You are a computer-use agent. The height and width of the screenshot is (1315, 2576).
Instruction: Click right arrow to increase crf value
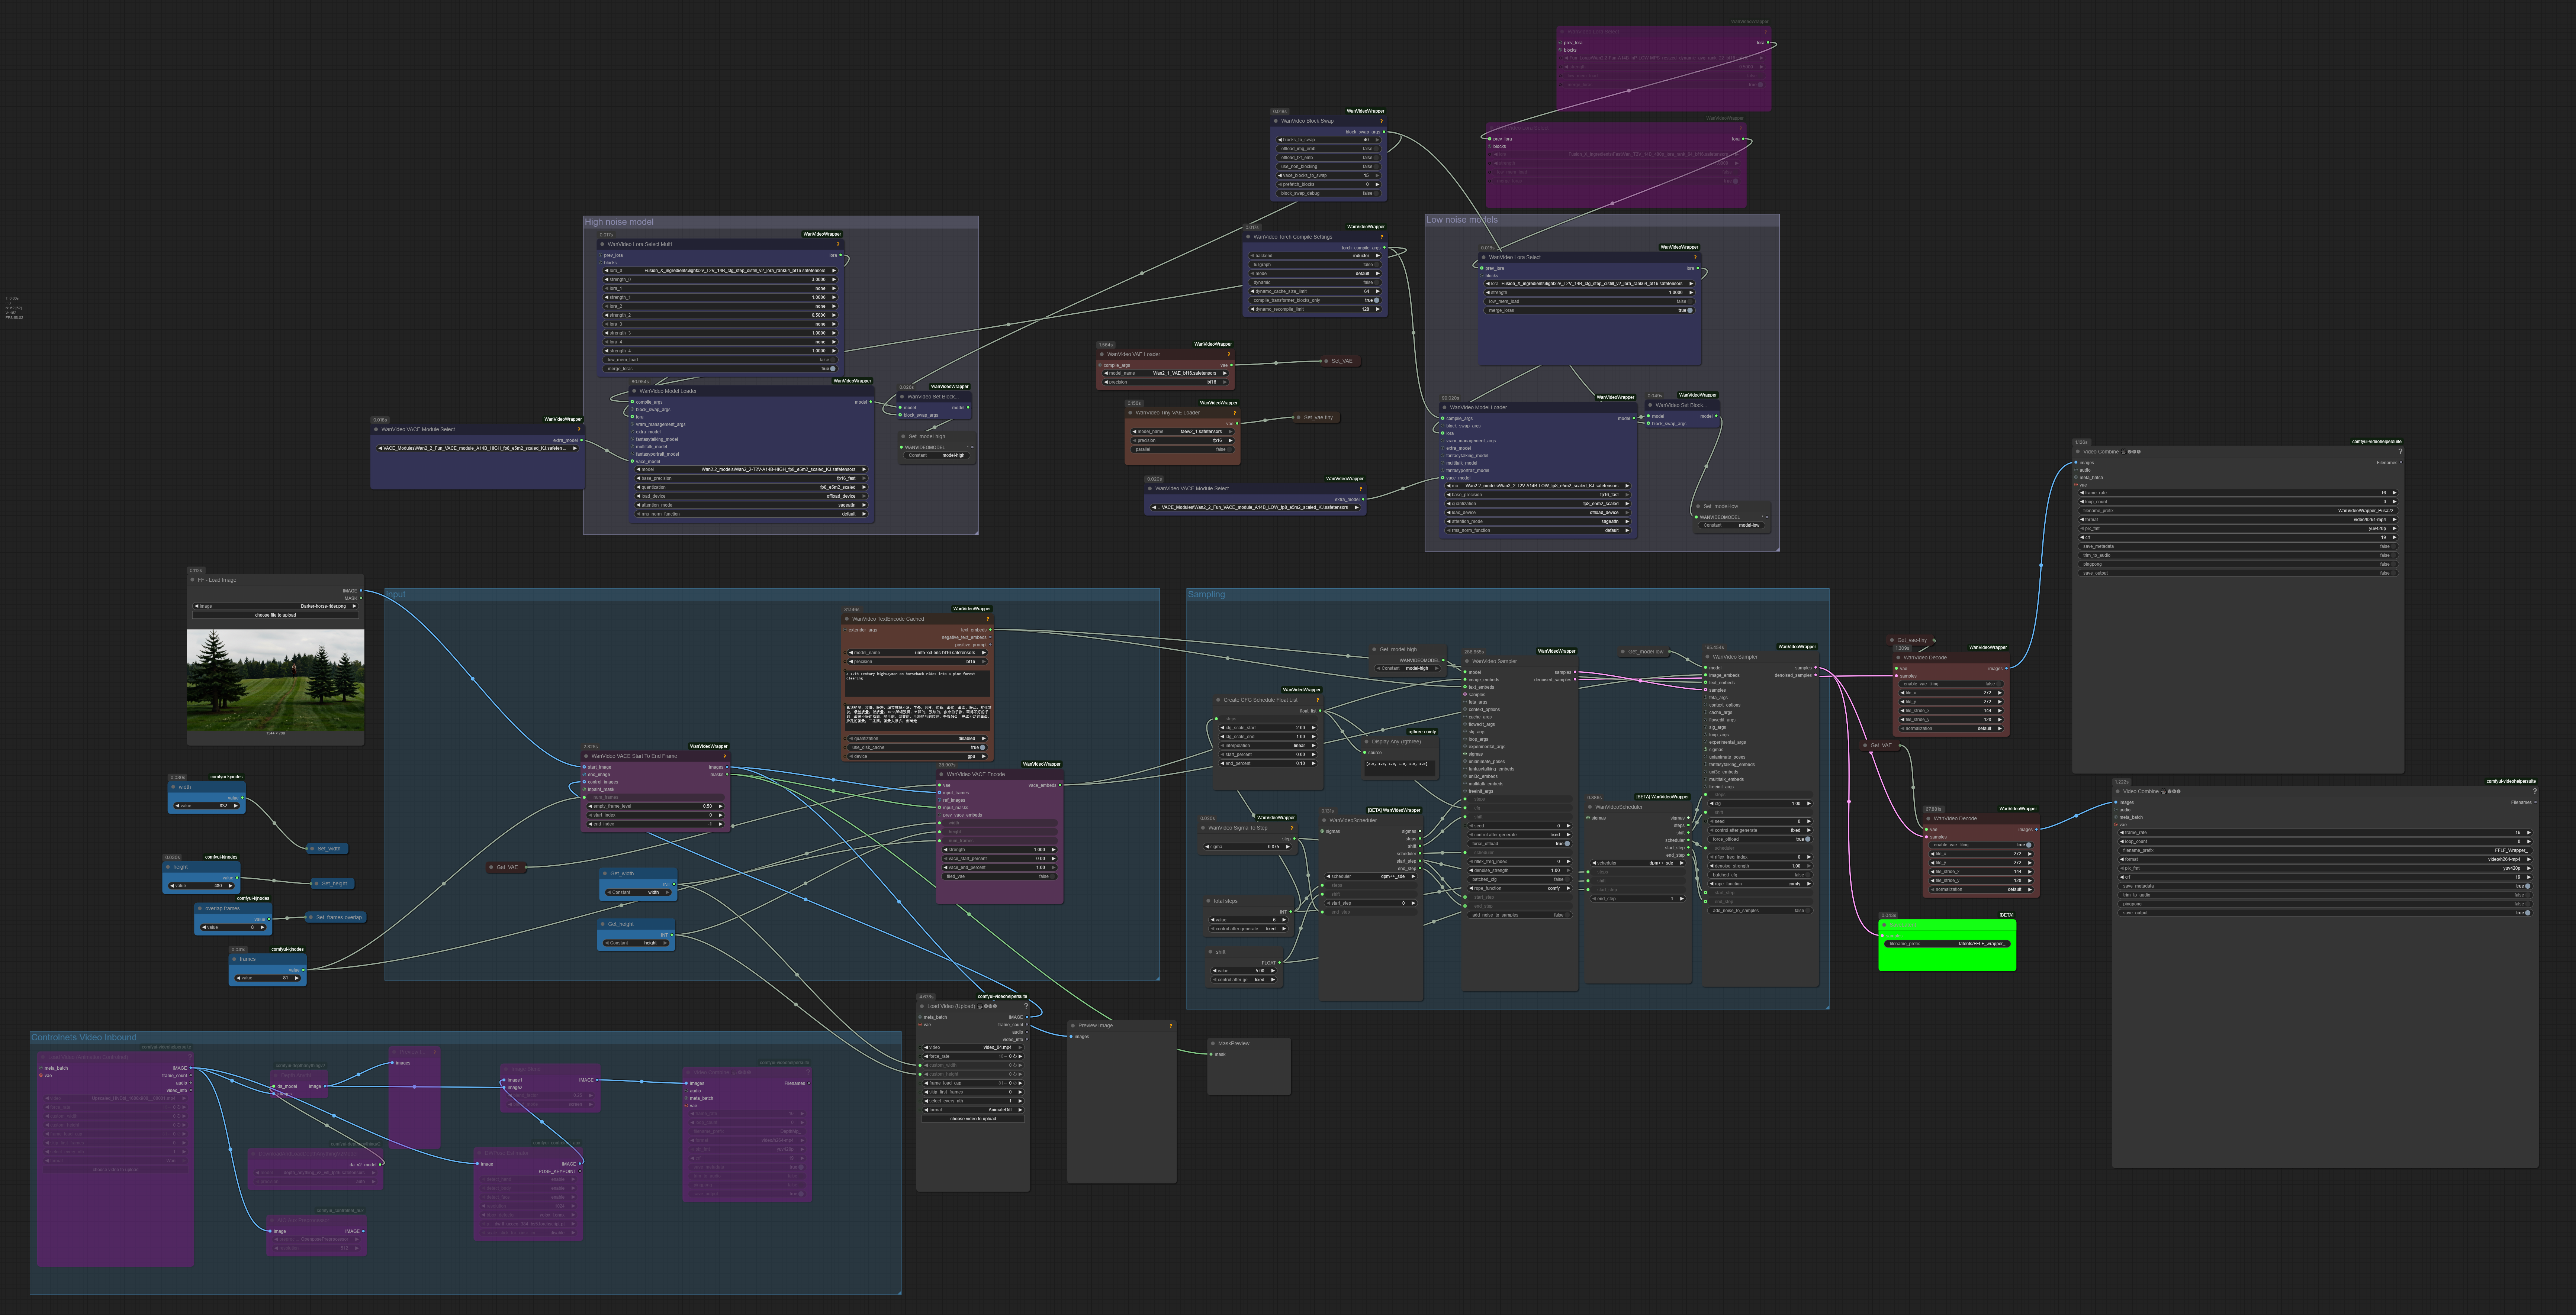2395,537
